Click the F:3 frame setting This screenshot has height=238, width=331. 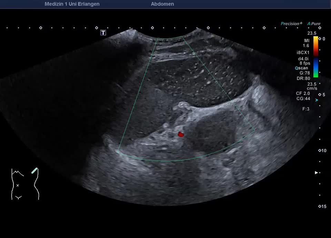pos(306,109)
